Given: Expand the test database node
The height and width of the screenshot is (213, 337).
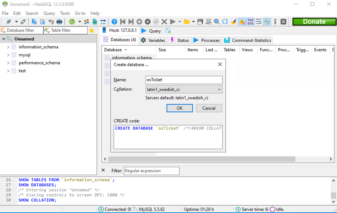Looking at the screenshot, I should pyautogui.click(x=8, y=71).
